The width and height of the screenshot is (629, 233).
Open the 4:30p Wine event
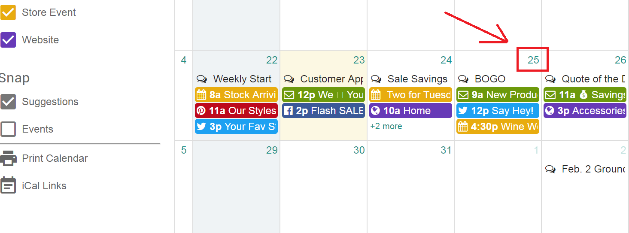tap(497, 127)
